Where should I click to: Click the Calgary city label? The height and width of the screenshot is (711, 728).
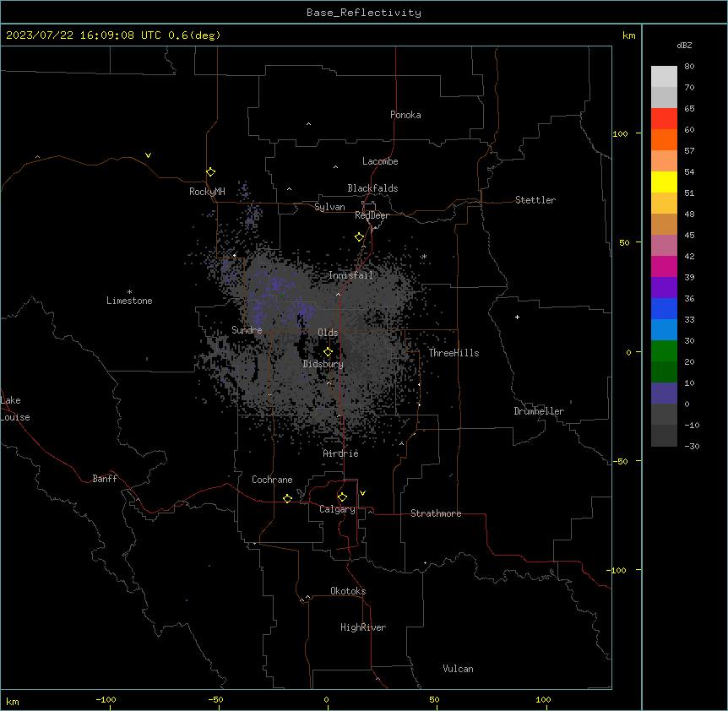(x=338, y=509)
